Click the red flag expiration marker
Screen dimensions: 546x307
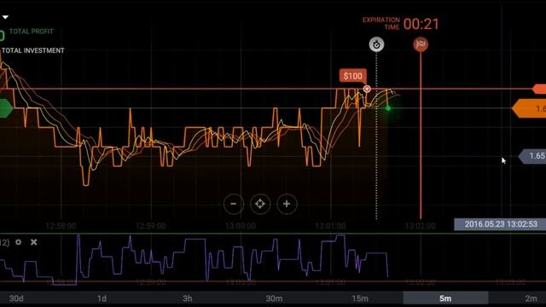[x=421, y=44]
